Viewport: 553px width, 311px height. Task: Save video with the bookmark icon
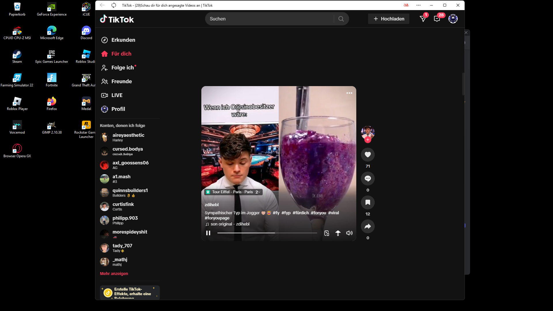point(368,202)
